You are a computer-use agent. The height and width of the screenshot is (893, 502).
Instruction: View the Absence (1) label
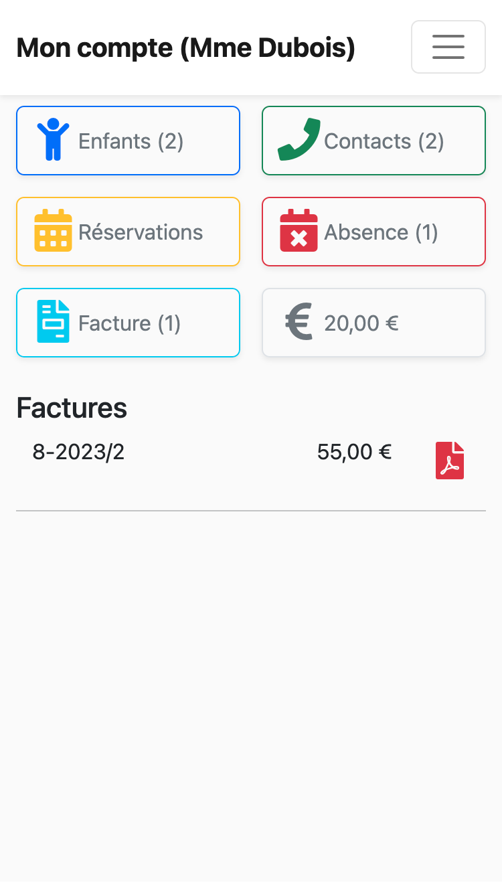(382, 232)
